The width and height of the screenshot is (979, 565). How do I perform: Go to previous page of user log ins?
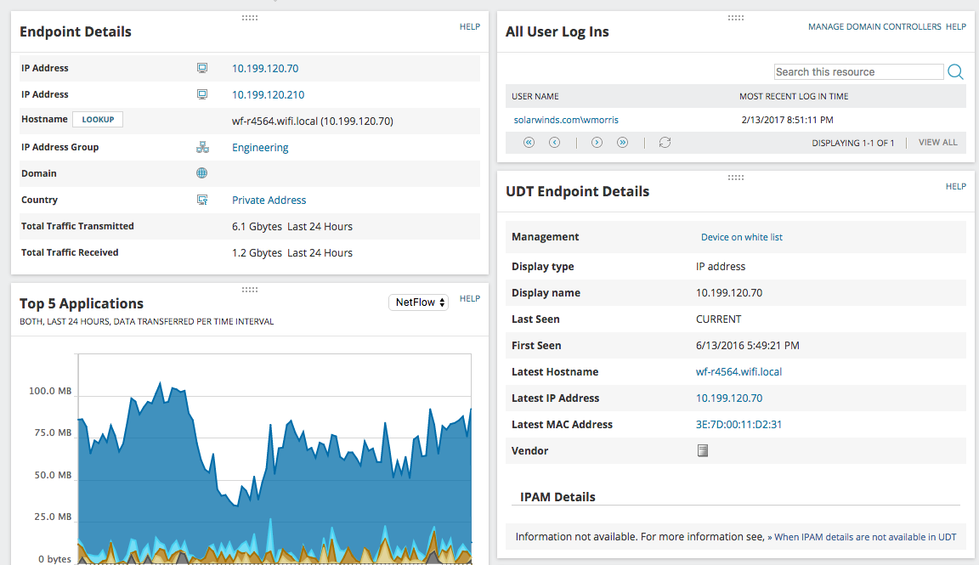click(554, 143)
